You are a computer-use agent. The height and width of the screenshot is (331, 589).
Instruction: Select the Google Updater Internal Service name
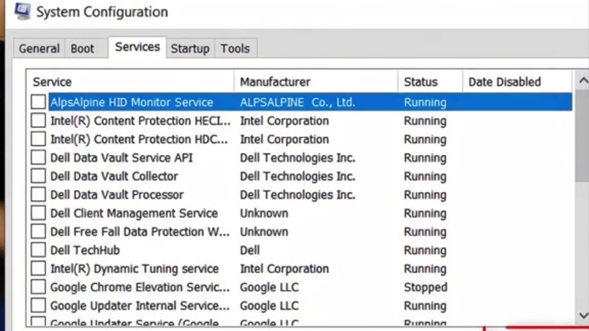(140, 306)
